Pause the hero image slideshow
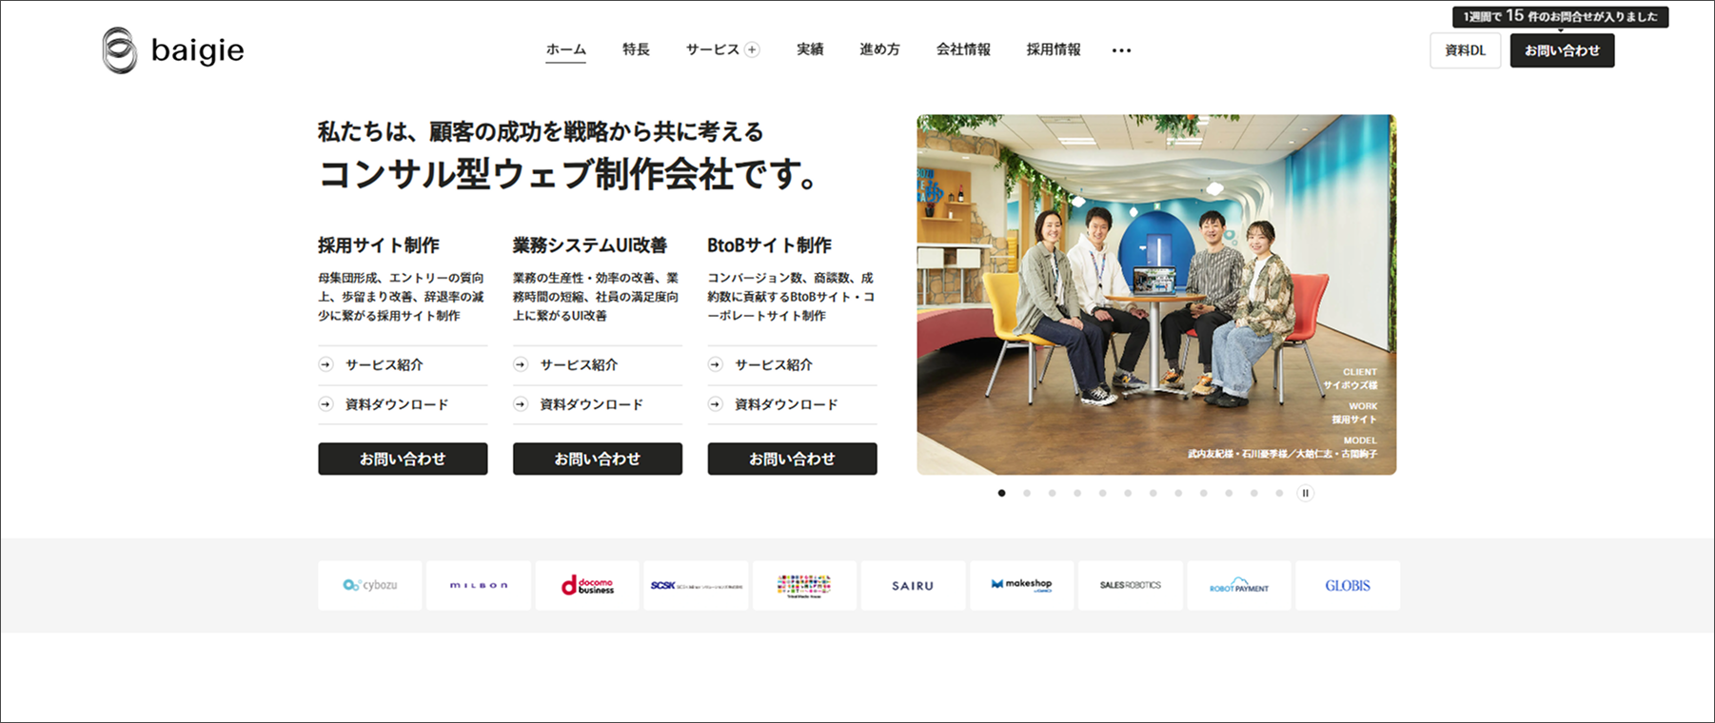Image resolution: width=1715 pixels, height=723 pixels. click(x=1305, y=493)
